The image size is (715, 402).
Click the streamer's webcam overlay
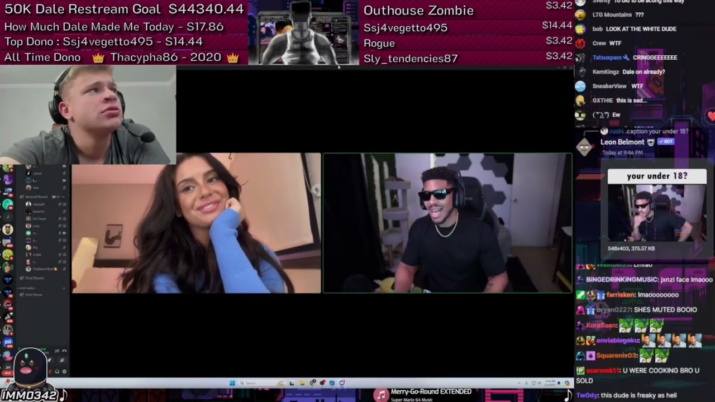(88, 115)
